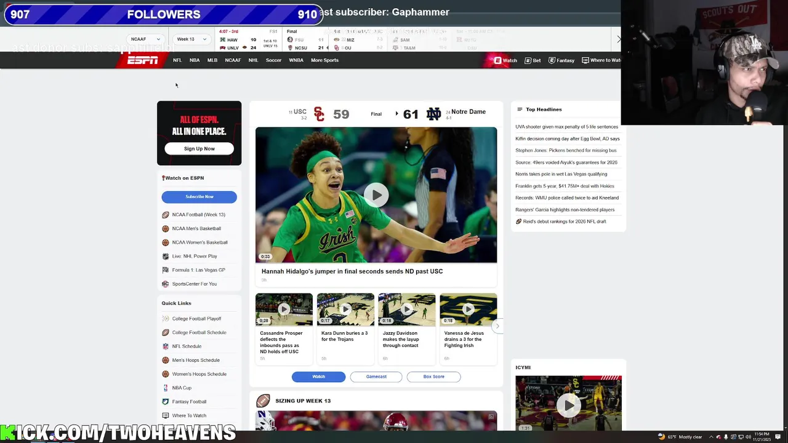Click the NFL Schedule shield icon
788x443 pixels.
click(x=165, y=346)
